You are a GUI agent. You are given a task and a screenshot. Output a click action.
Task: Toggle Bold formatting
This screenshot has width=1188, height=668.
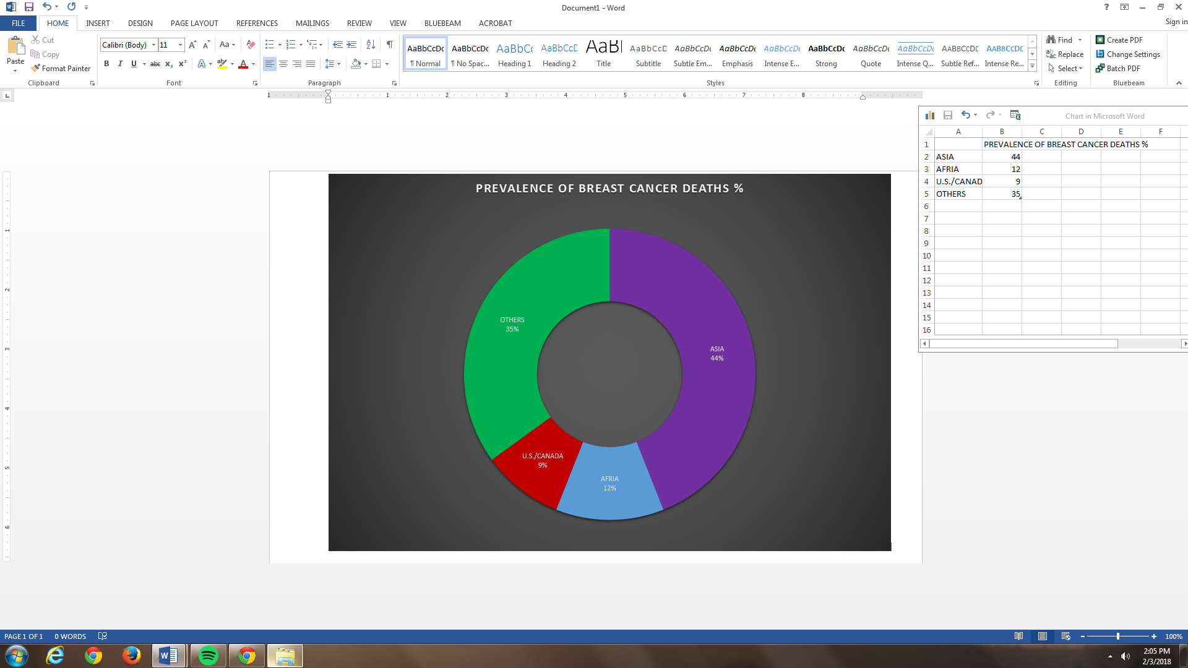106,64
